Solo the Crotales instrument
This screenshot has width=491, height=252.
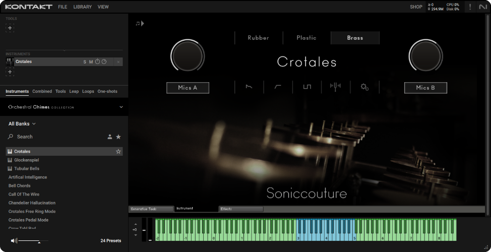click(85, 62)
